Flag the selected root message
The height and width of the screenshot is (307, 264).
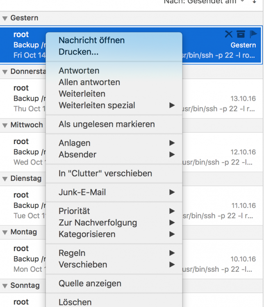pos(253,34)
